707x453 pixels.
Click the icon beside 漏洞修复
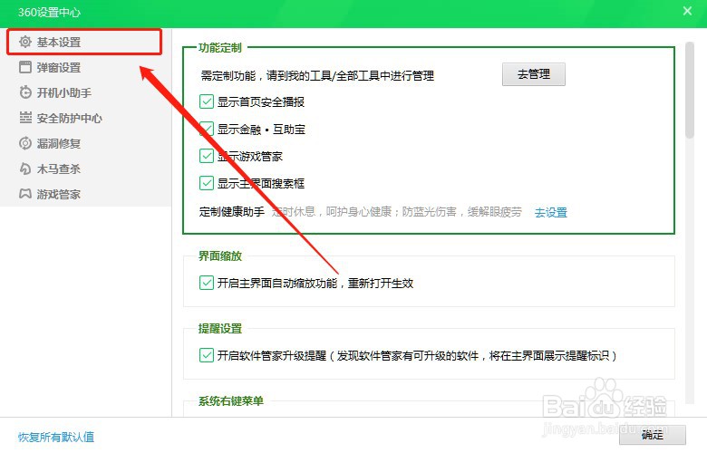(25, 143)
